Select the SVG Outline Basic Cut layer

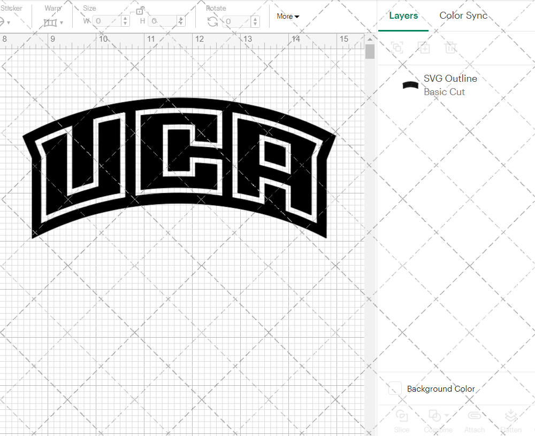point(450,85)
